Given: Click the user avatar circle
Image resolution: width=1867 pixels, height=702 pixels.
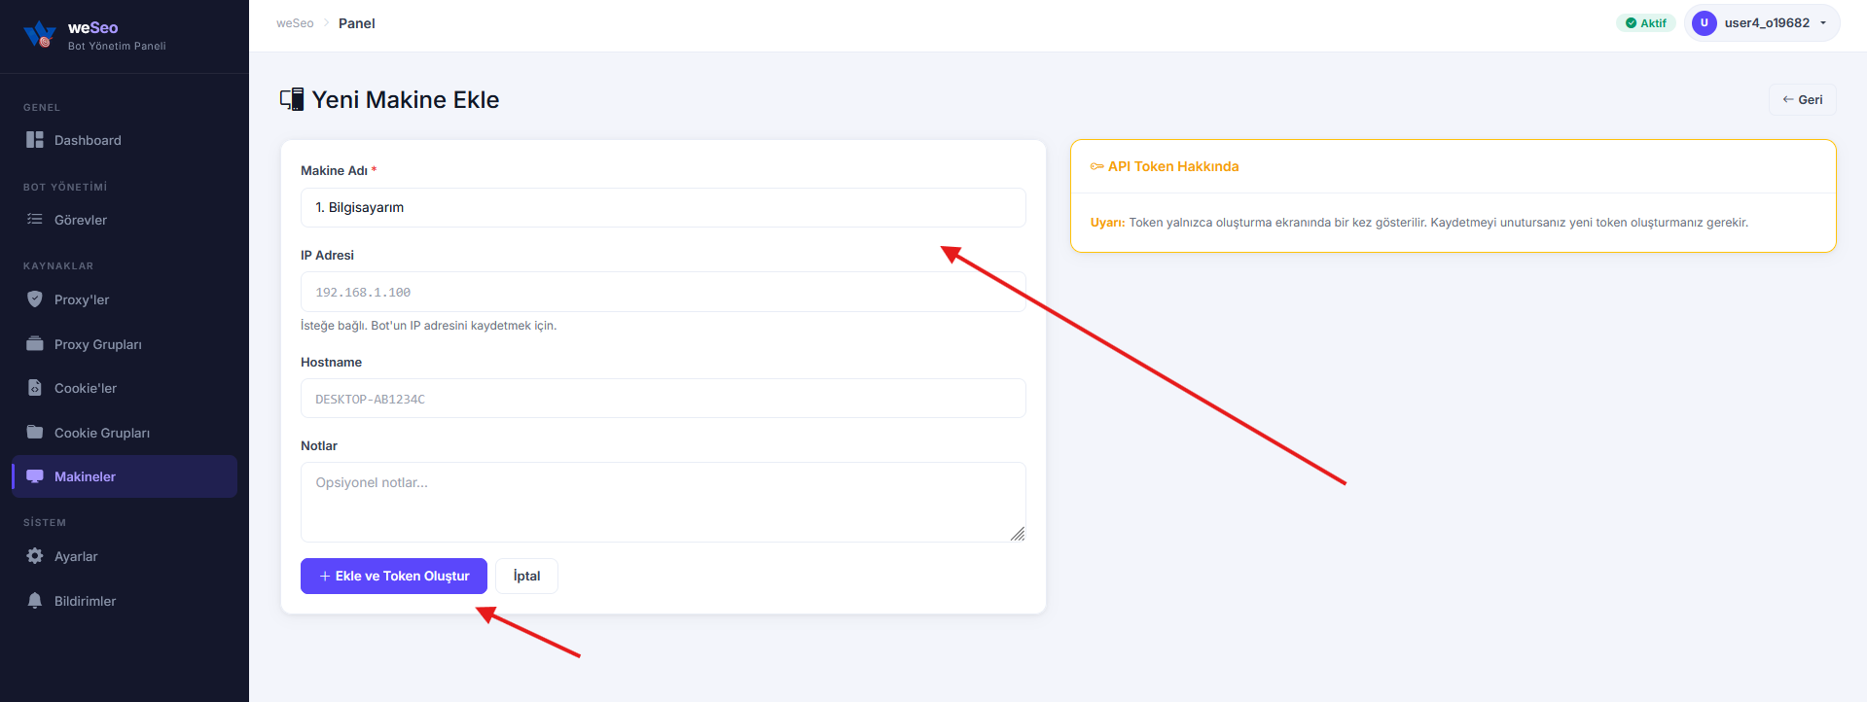Looking at the screenshot, I should (1704, 23).
